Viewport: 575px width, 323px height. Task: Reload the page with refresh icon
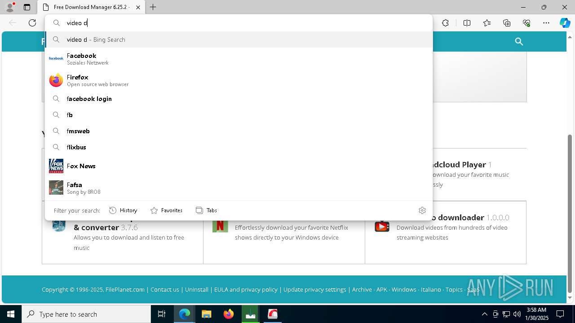tap(32, 23)
